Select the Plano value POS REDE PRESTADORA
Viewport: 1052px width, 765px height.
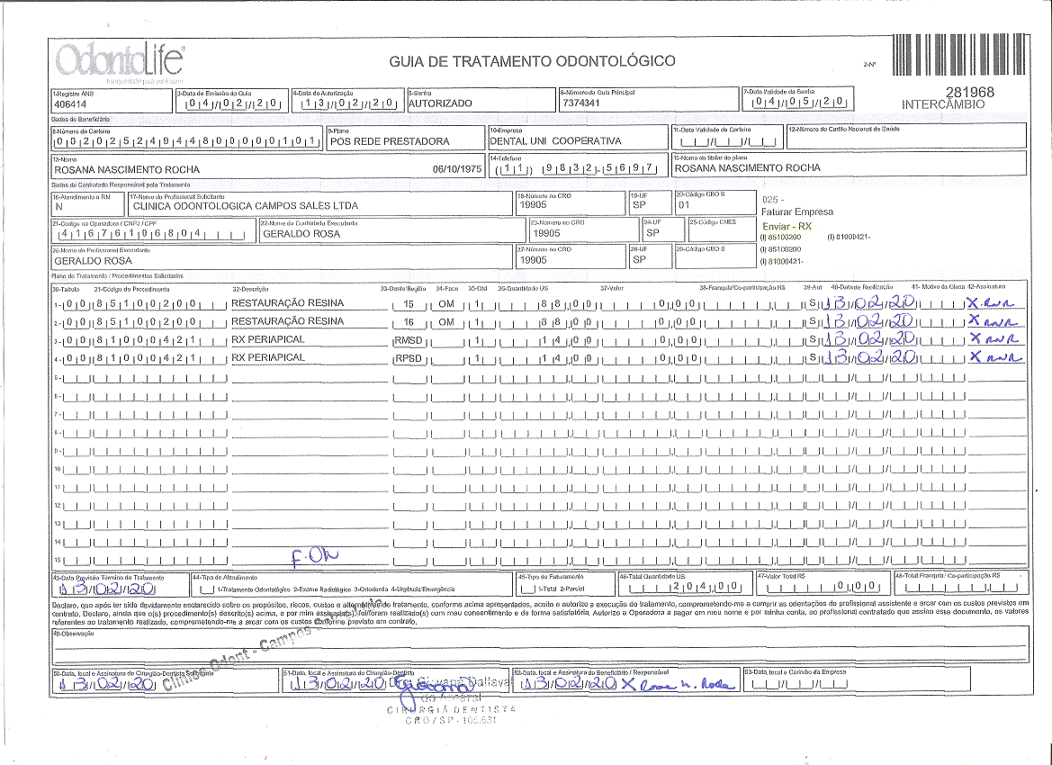pos(390,141)
